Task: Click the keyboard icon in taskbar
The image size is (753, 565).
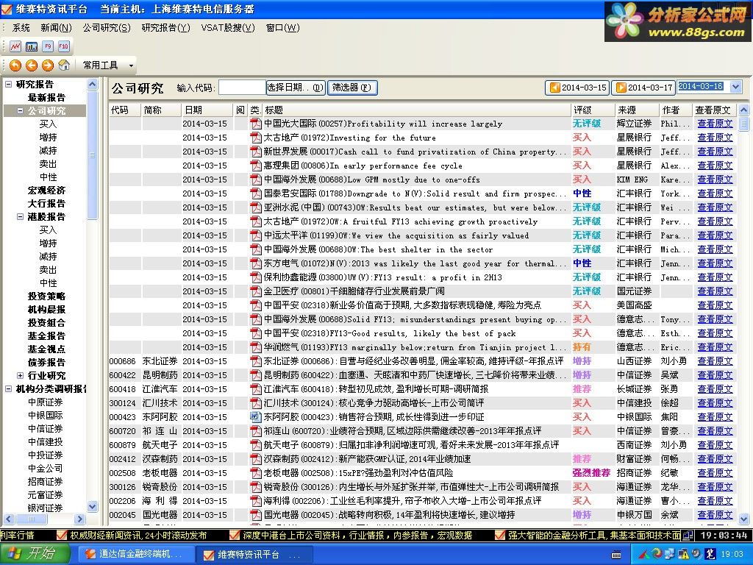Action: [x=616, y=555]
